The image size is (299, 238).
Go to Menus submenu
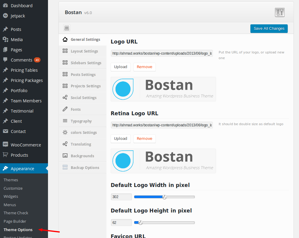point(10,205)
